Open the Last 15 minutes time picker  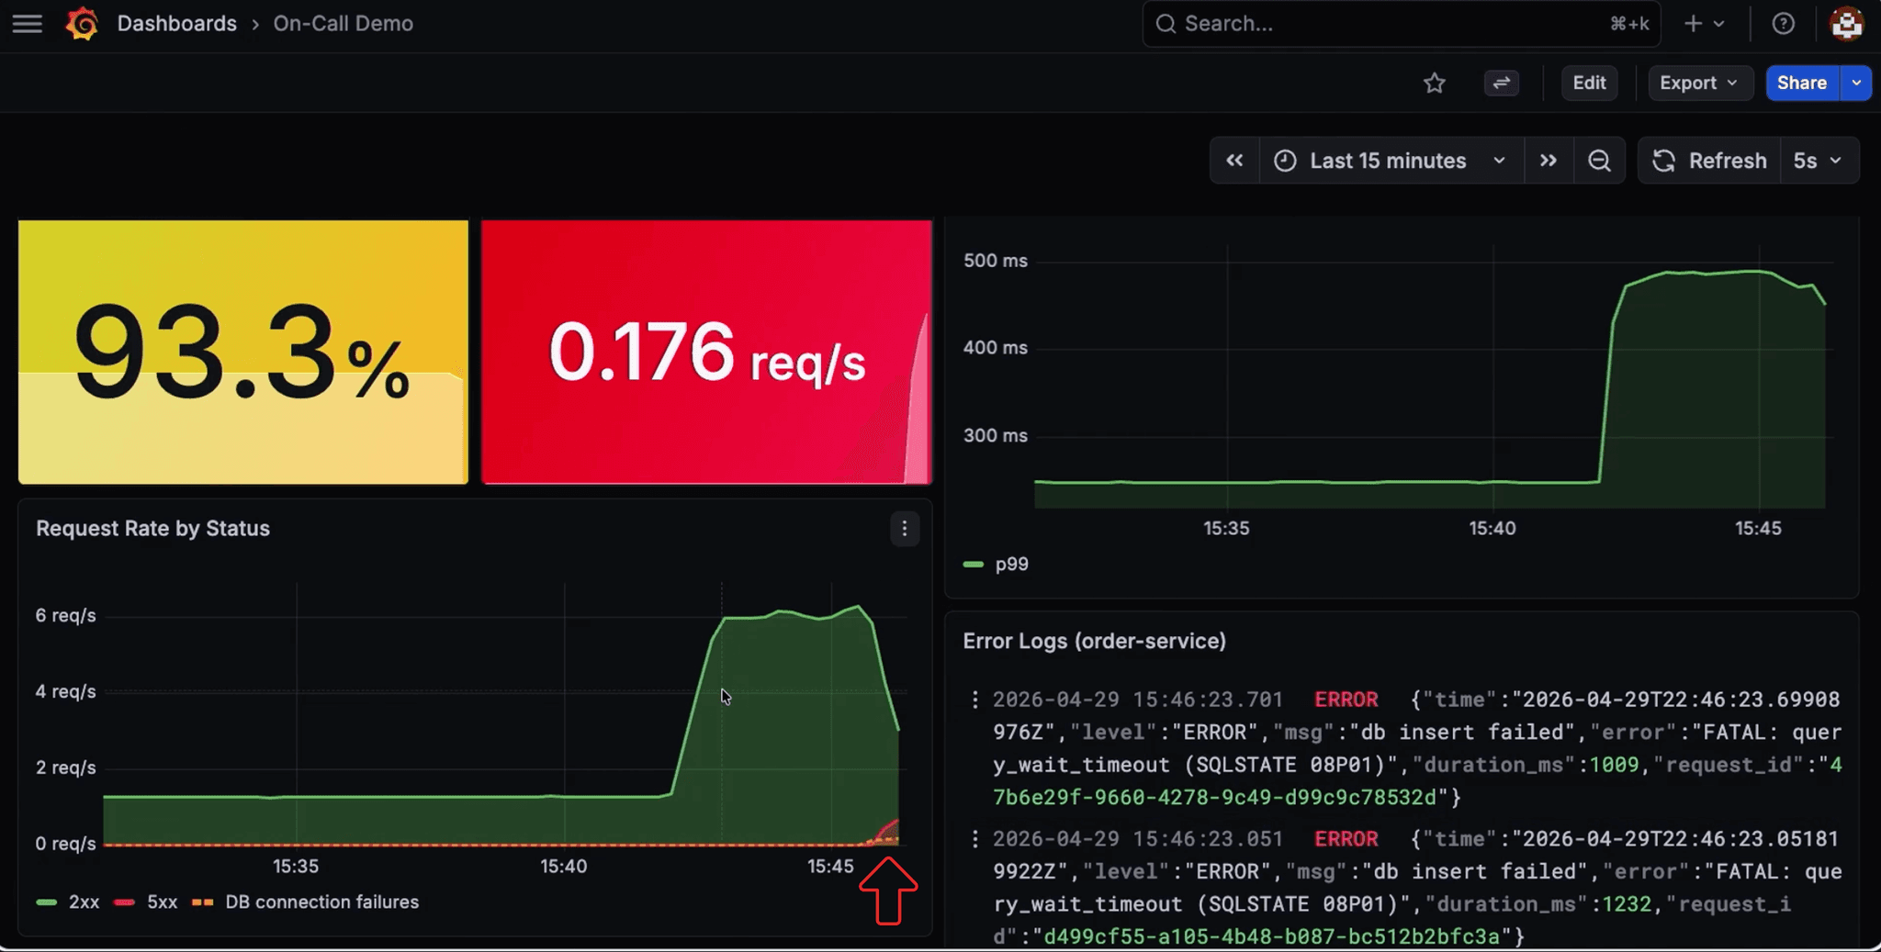[x=1391, y=161]
